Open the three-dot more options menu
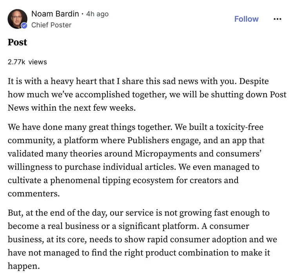 click(x=277, y=19)
